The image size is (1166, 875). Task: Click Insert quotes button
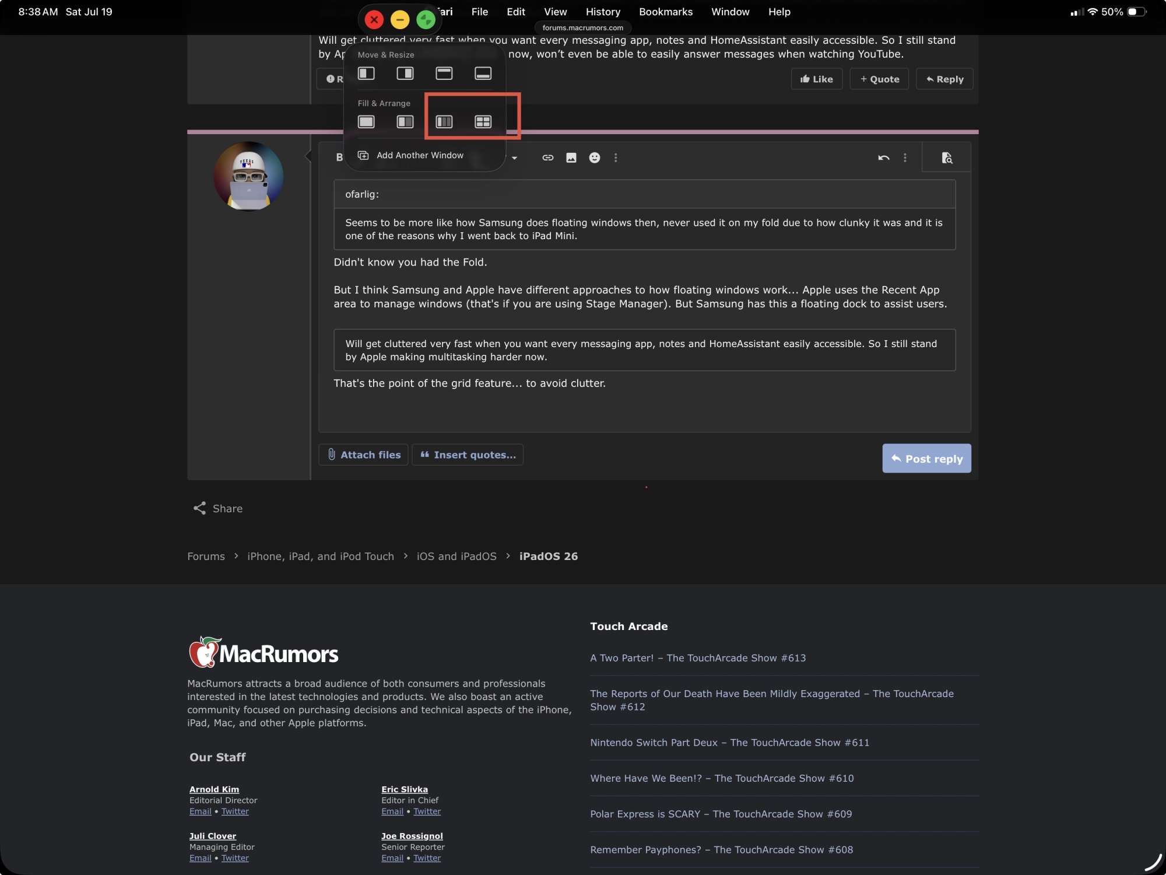click(x=468, y=455)
